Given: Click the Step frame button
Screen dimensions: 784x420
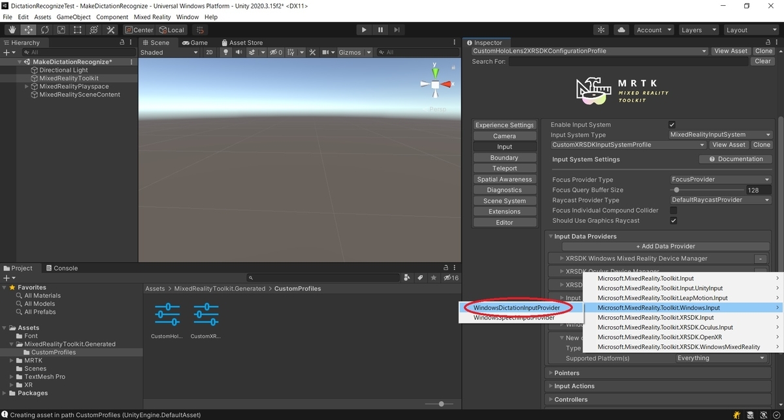Looking at the screenshot, I should [x=397, y=30].
